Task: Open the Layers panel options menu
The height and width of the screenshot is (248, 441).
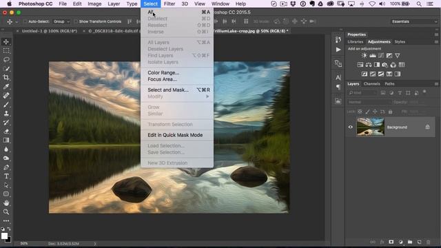Action: point(436,84)
